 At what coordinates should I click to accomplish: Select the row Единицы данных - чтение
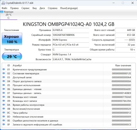coord(67,89)
